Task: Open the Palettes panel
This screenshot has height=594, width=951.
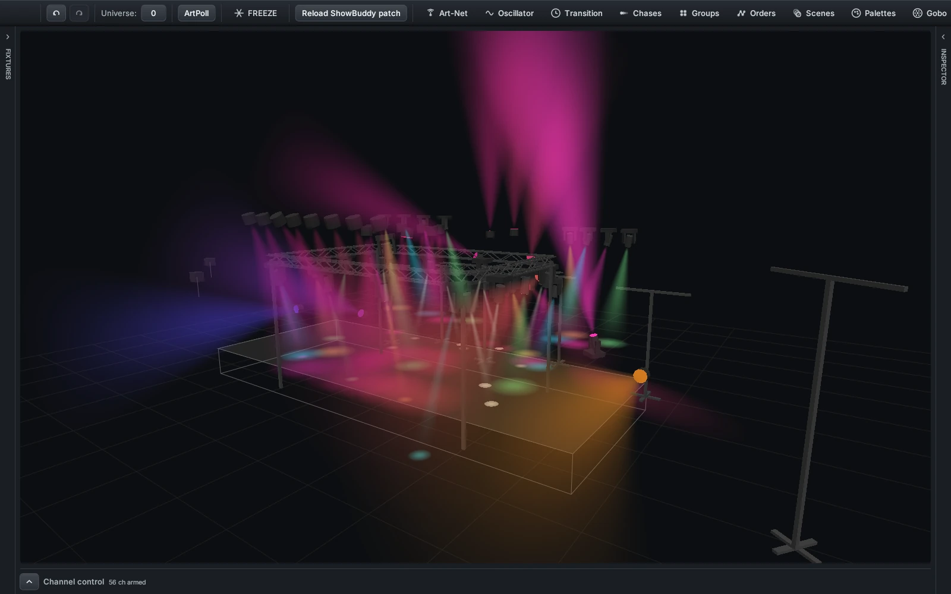Action: [874, 13]
